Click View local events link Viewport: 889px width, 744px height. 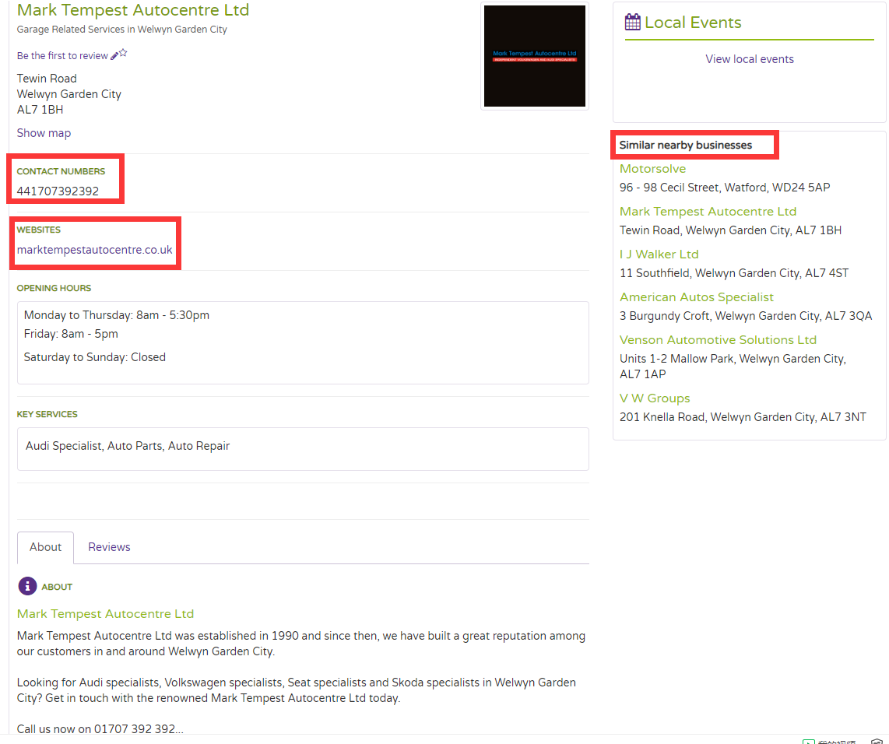tap(750, 59)
